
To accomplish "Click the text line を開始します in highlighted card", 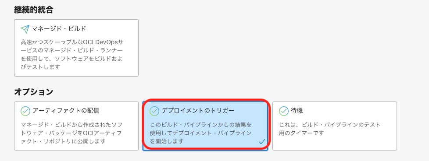I will click(x=167, y=141).
